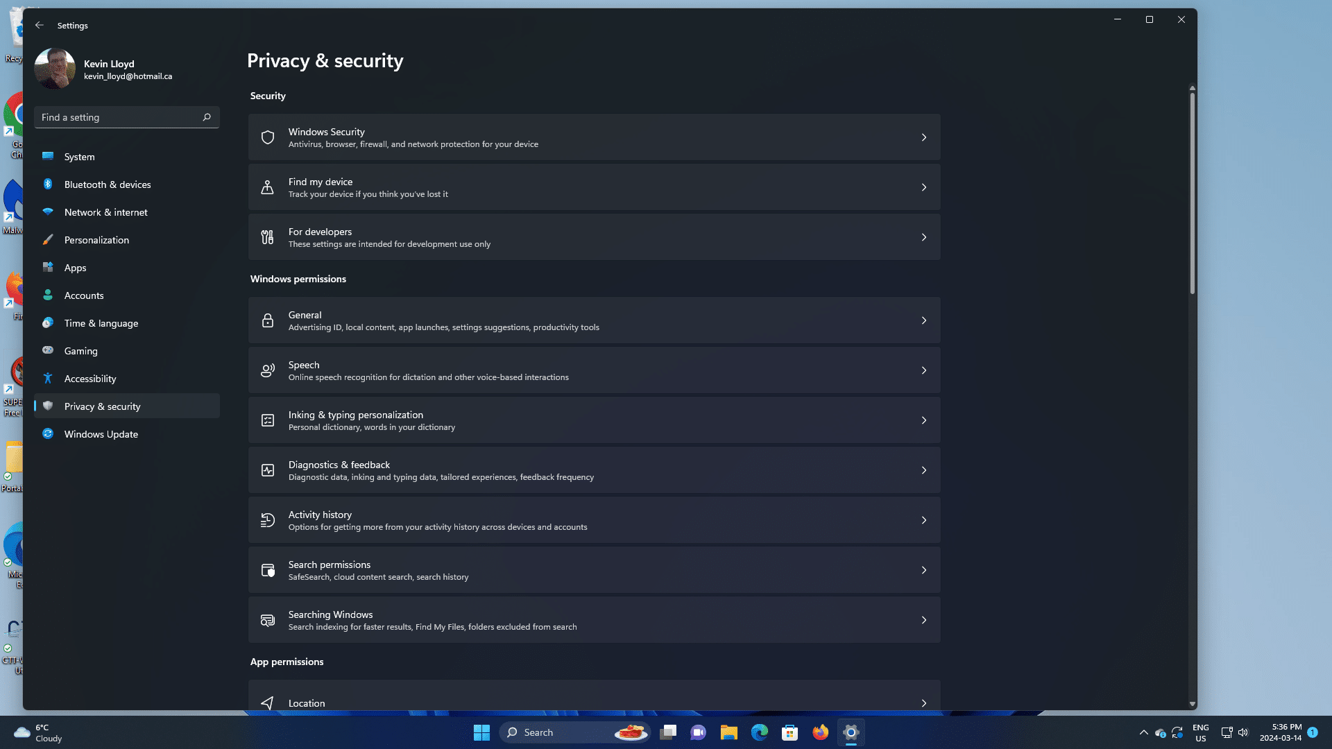
Task: Select the Bluetooth & devices sidebar icon
Action: [47, 184]
